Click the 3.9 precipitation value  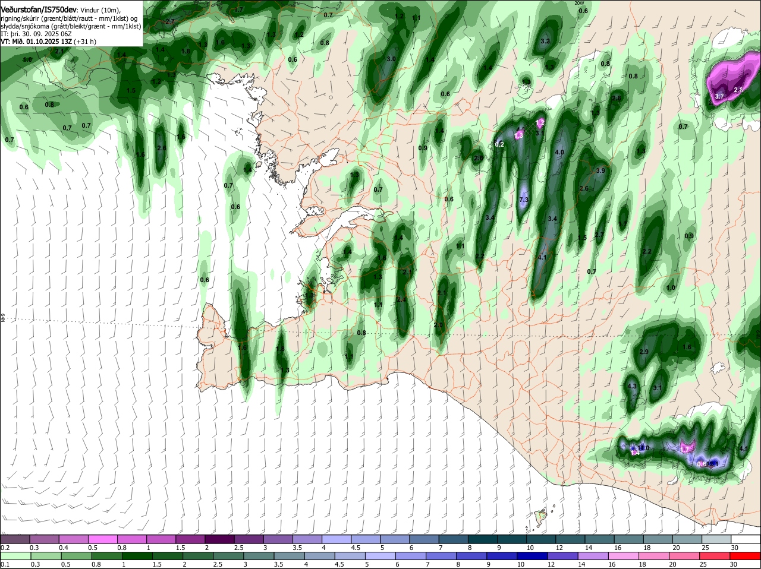click(600, 171)
